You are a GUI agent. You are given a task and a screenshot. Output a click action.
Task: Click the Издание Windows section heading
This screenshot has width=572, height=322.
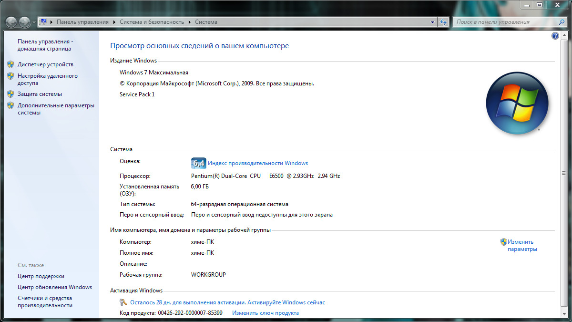(x=133, y=61)
